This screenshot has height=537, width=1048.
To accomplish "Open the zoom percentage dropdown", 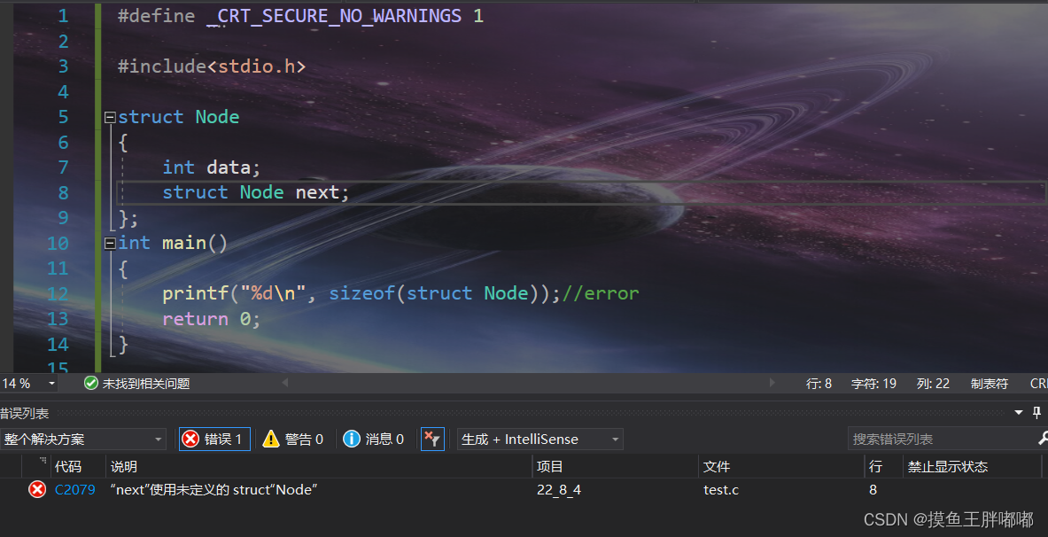I will click(51, 384).
